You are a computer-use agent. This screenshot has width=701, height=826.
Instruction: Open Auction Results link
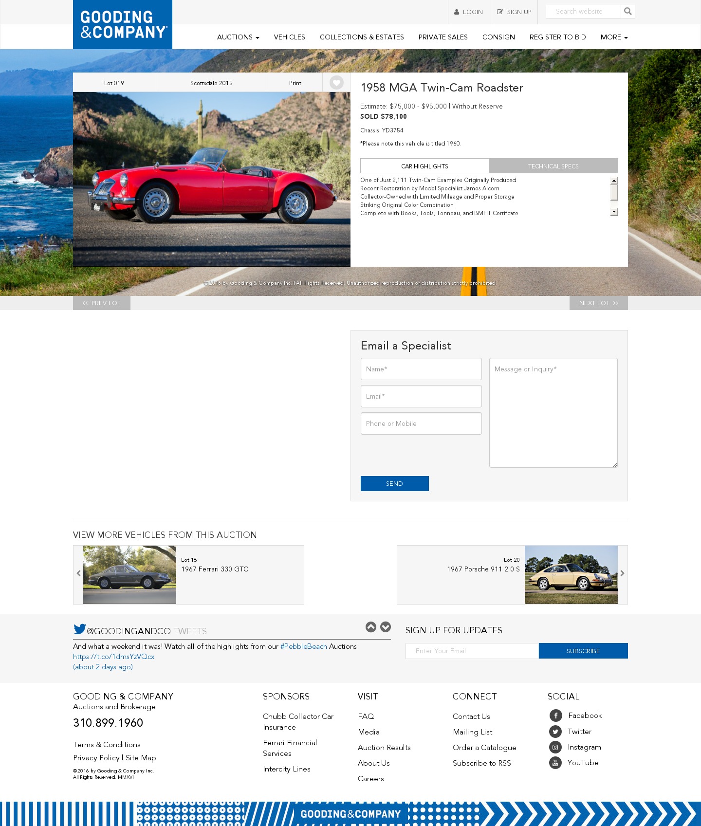pyautogui.click(x=384, y=748)
